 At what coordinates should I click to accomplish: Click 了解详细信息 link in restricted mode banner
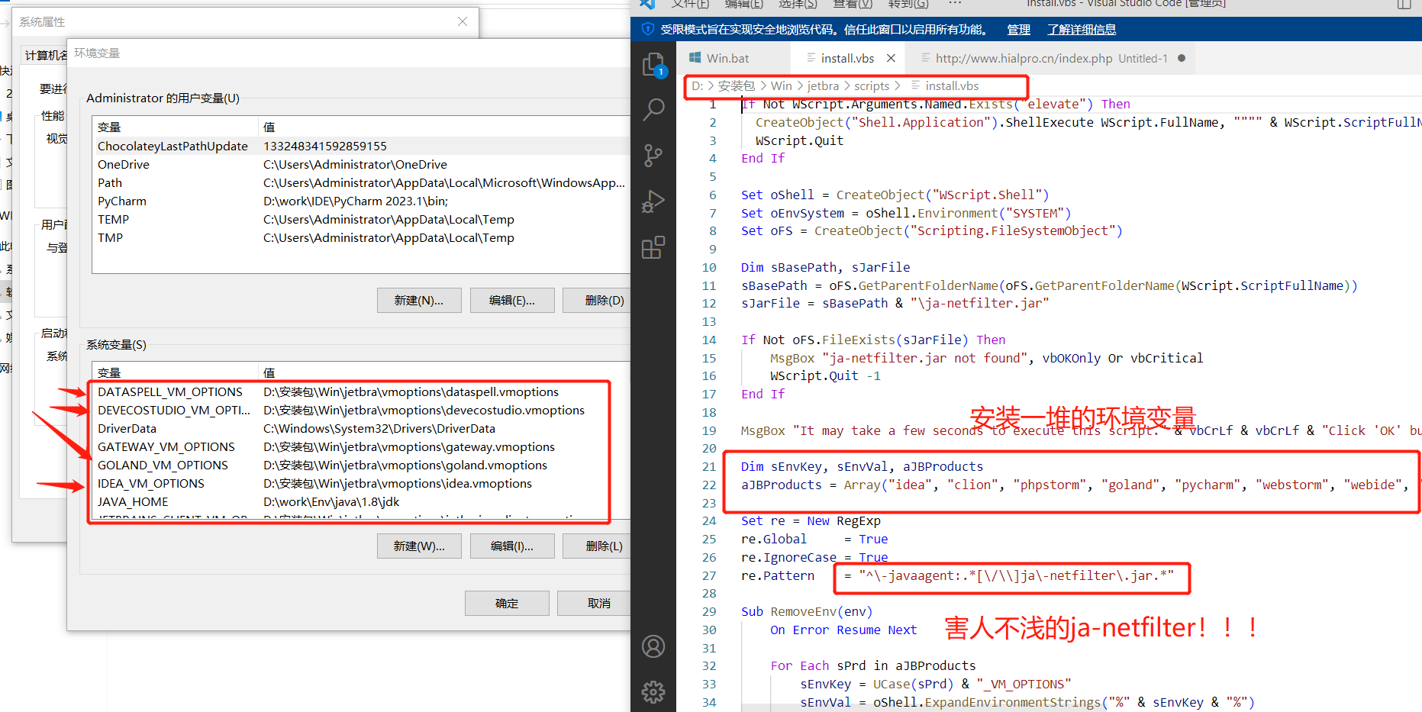pyautogui.click(x=1081, y=30)
